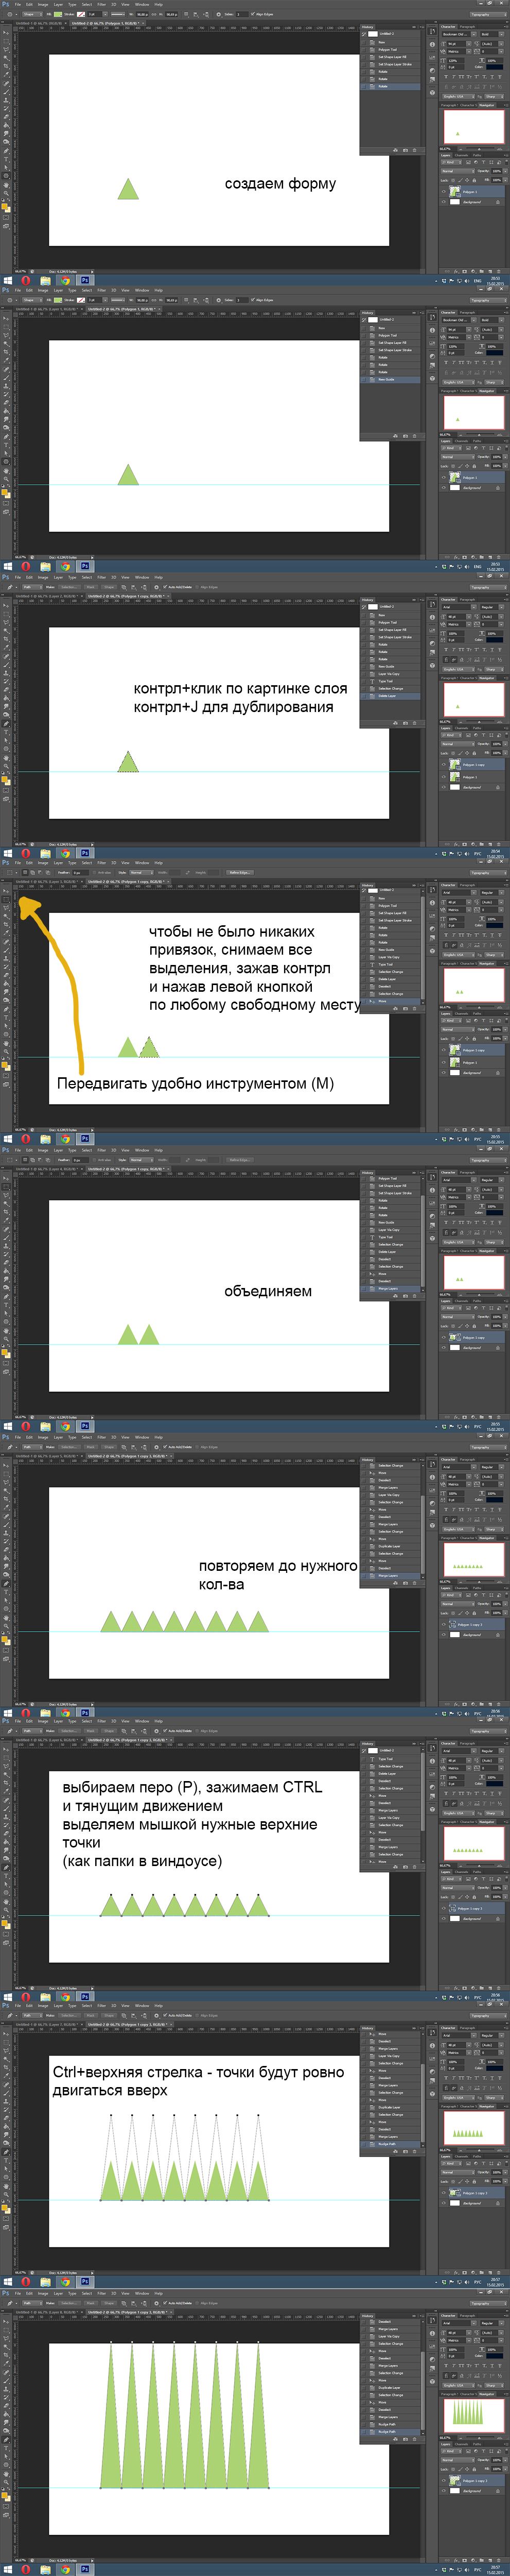Select the Hand tool in the topmost toolbar
The height and width of the screenshot is (2576, 510).
pos(6,184)
